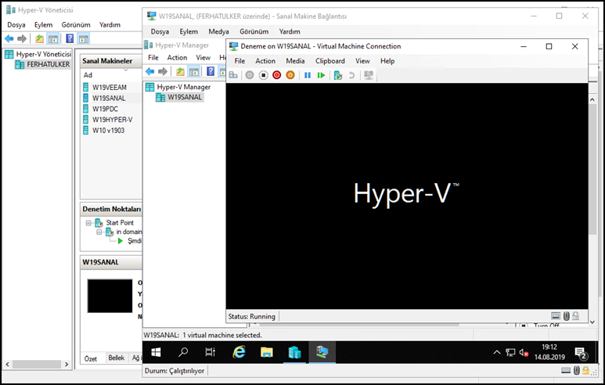The height and width of the screenshot is (385, 605).
Task: Toggle console tree in Hyper-V Yöneticisi toolbar
Action: pyautogui.click(x=53, y=38)
